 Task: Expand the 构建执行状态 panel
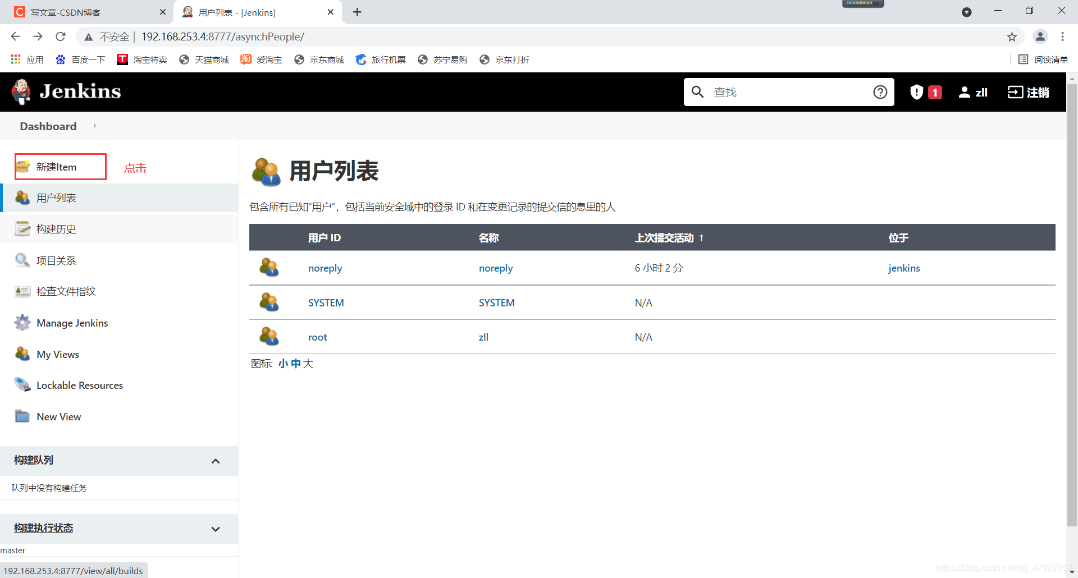click(x=216, y=529)
